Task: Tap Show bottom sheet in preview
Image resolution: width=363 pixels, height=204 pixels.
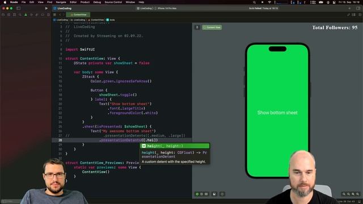Action: point(277,113)
